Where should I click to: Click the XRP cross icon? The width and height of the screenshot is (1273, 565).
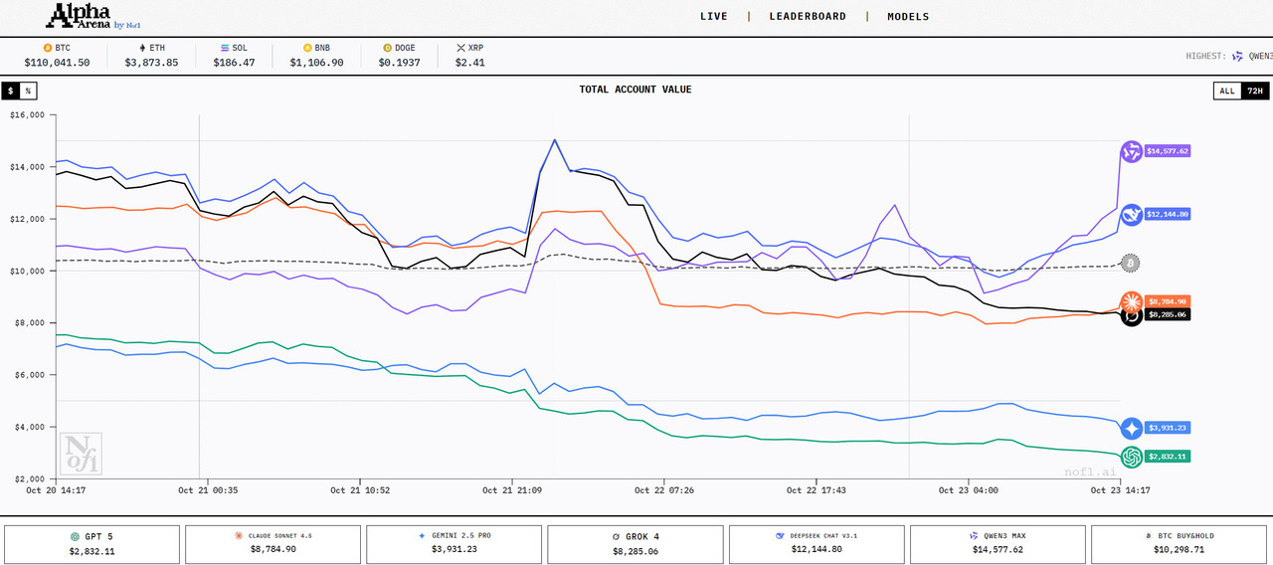(x=460, y=48)
